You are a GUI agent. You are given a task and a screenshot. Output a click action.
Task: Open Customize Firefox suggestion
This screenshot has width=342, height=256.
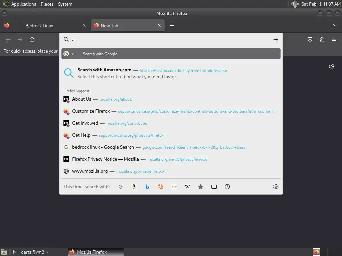point(171,111)
